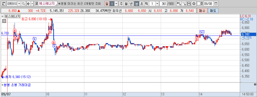Click the 361 bar count input field
The image size is (257, 97).
(163, 4)
